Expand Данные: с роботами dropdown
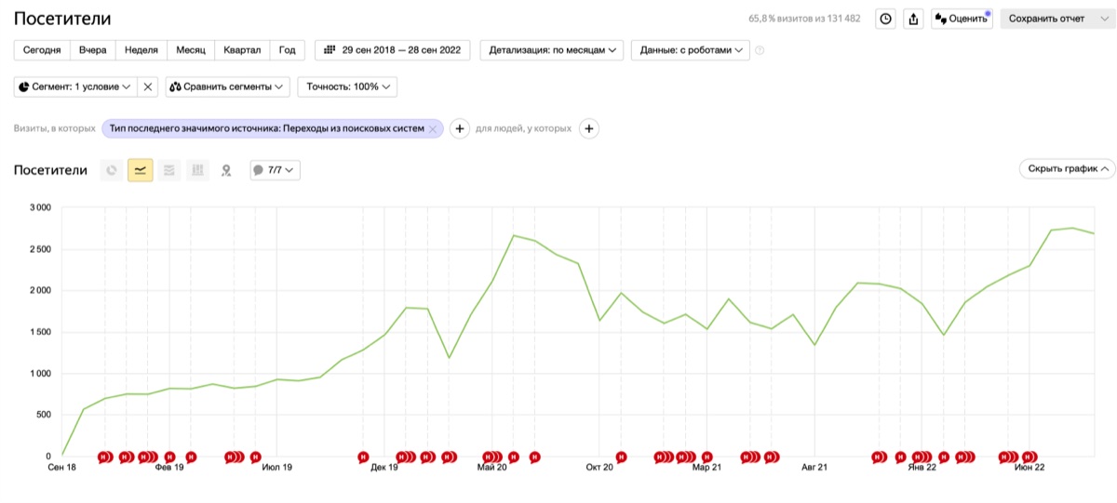Image resolution: width=1117 pixels, height=503 pixels. click(691, 50)
